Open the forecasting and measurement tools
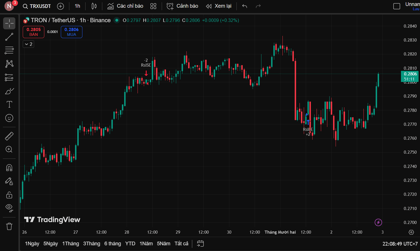The height and width of the screenshot is (251, 420). pyautogui.click(x=9, y=77)
